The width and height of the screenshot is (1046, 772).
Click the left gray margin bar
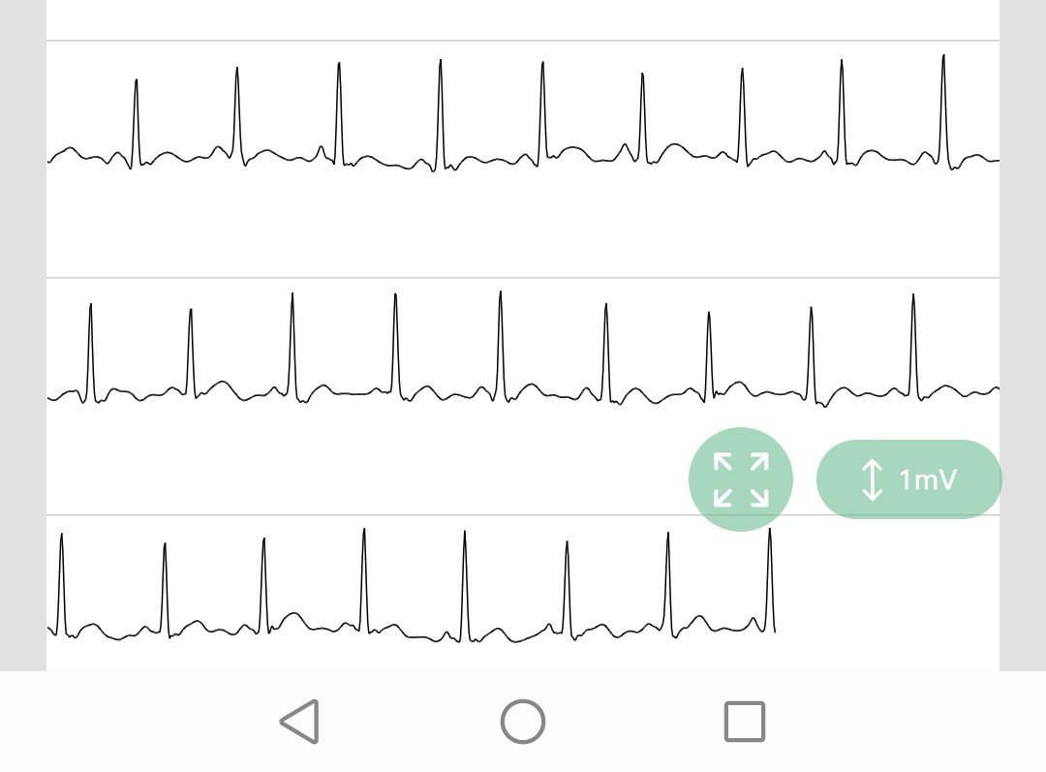click(22, 339)
